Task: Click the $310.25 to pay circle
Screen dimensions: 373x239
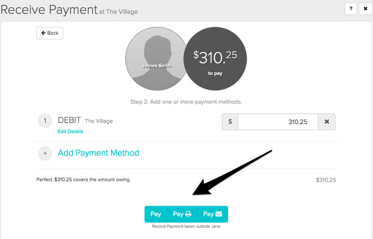Action: click(215, 58)
